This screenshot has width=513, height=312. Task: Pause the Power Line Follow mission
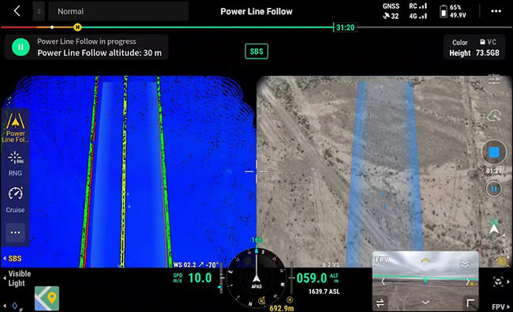[21, 47]
